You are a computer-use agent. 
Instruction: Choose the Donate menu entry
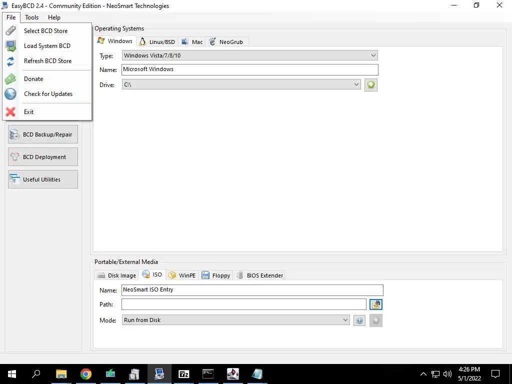[47, 78]
